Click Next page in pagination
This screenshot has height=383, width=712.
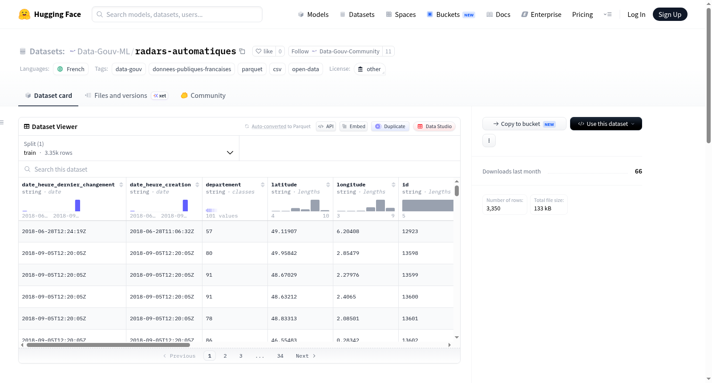[x=306, y=356]
